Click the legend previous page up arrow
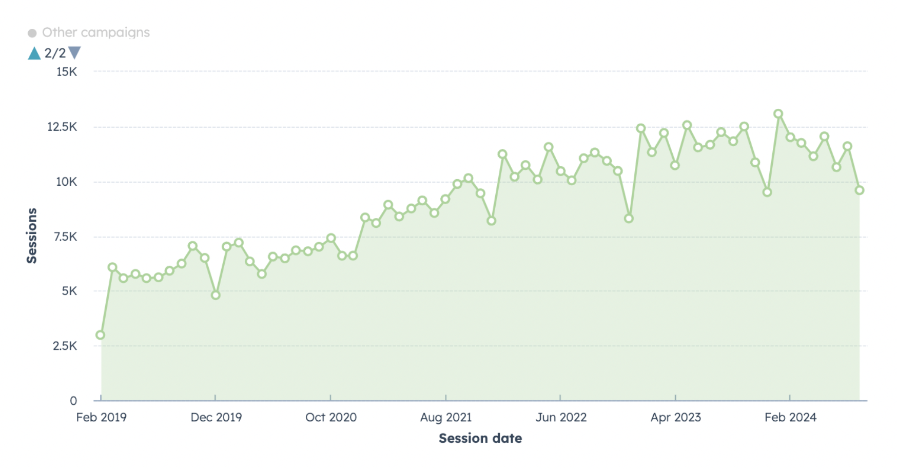 tap(34, 53)
